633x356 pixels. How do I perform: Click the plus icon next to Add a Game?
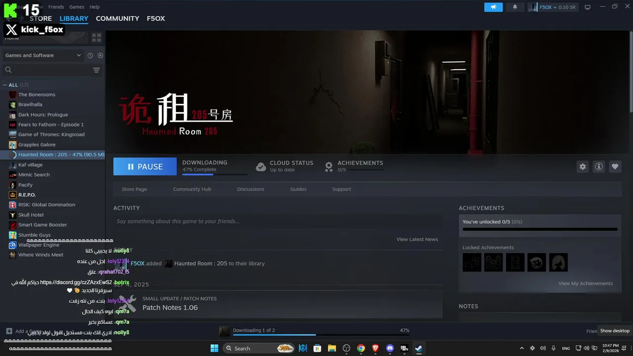[x=9, y=331]
